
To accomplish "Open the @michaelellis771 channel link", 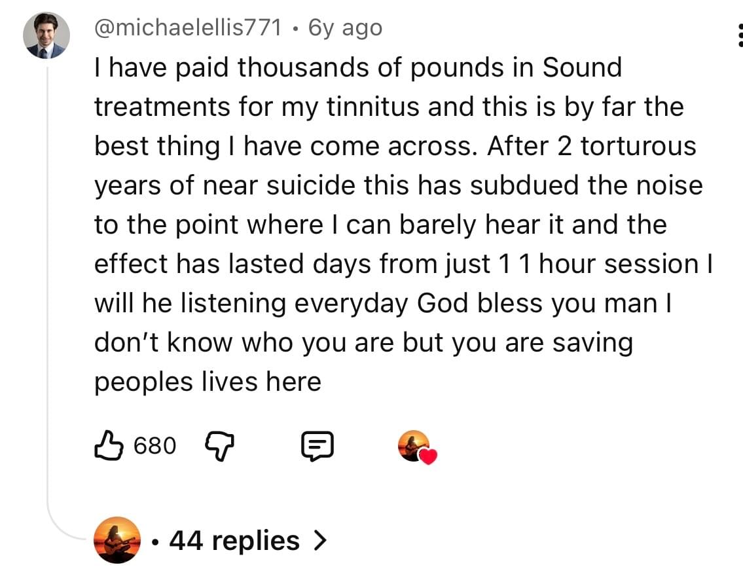I will click(189, 27).
